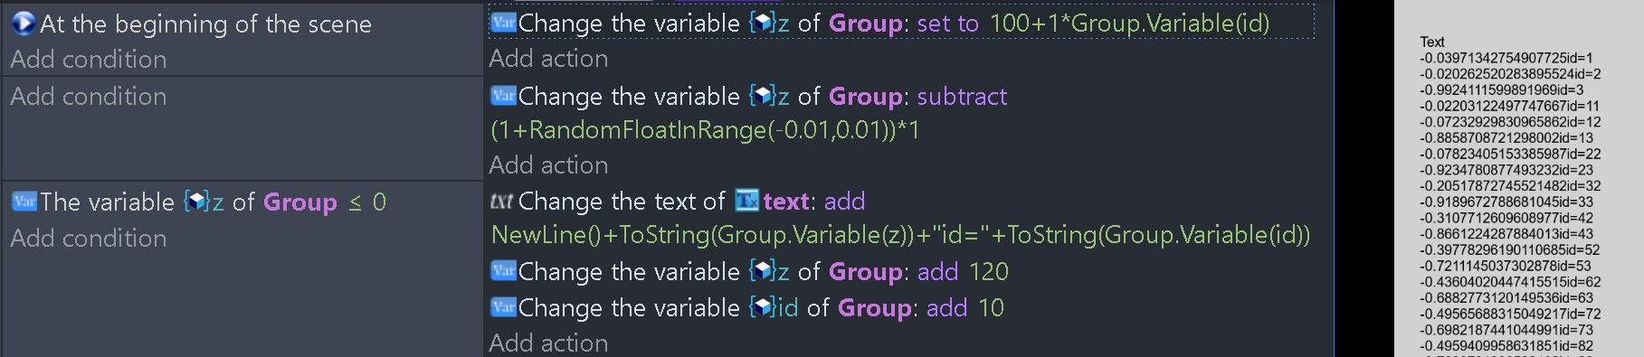Click the Var icon on 'id add 10' action
The height and width of the screenshot is (357, 1644).
point(503,307)
